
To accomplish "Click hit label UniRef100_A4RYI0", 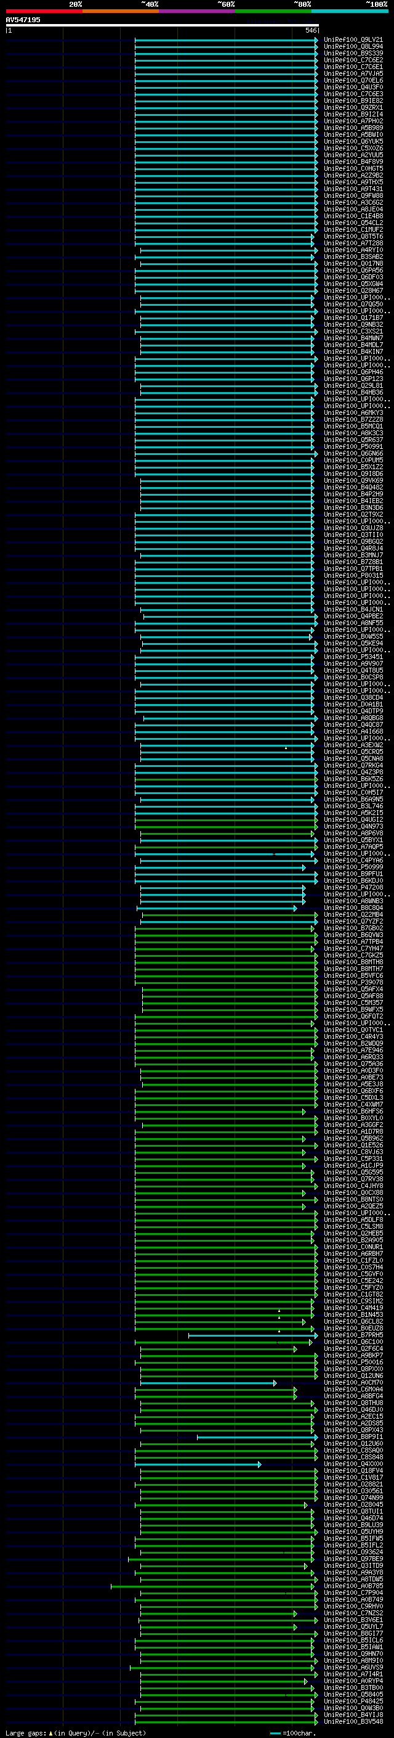I will click(x=353, y=250).
